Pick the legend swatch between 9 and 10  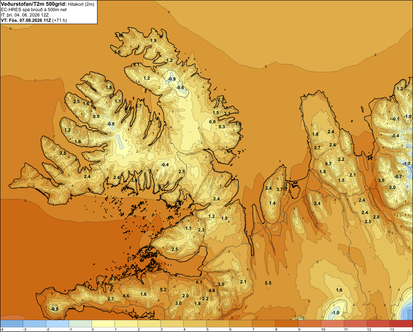(x=309, y=324)
